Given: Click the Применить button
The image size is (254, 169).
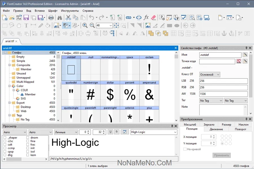Looking at the screenshot, I should (221, 155).
